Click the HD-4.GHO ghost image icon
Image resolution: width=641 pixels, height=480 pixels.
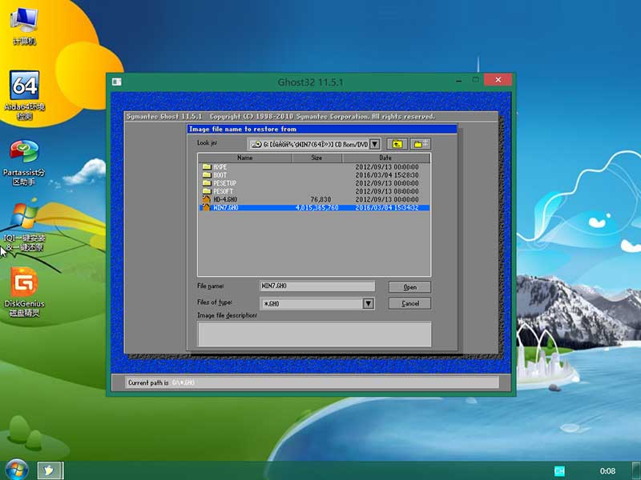tap(207, 199)
